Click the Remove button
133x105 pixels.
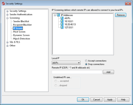[x=121, y=15]
